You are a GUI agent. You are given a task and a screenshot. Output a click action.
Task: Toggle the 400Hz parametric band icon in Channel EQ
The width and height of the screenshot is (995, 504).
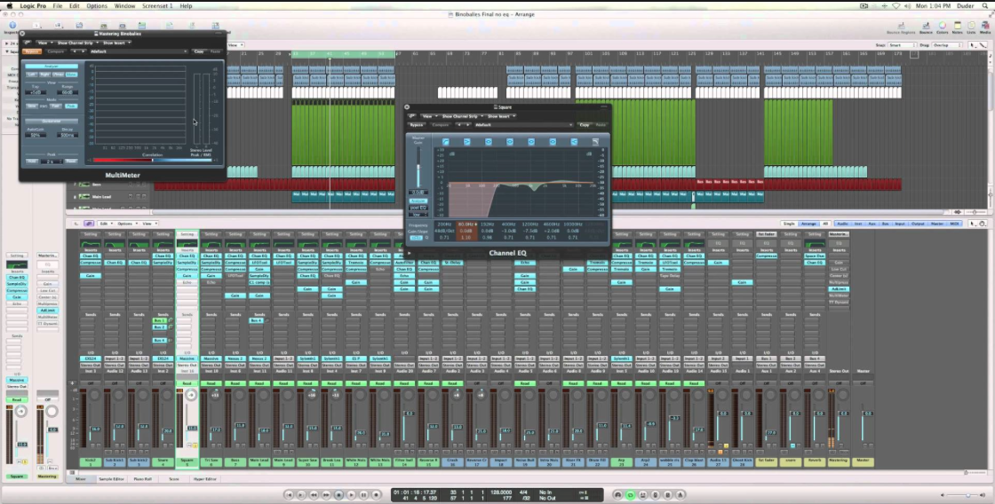(510, 142)
